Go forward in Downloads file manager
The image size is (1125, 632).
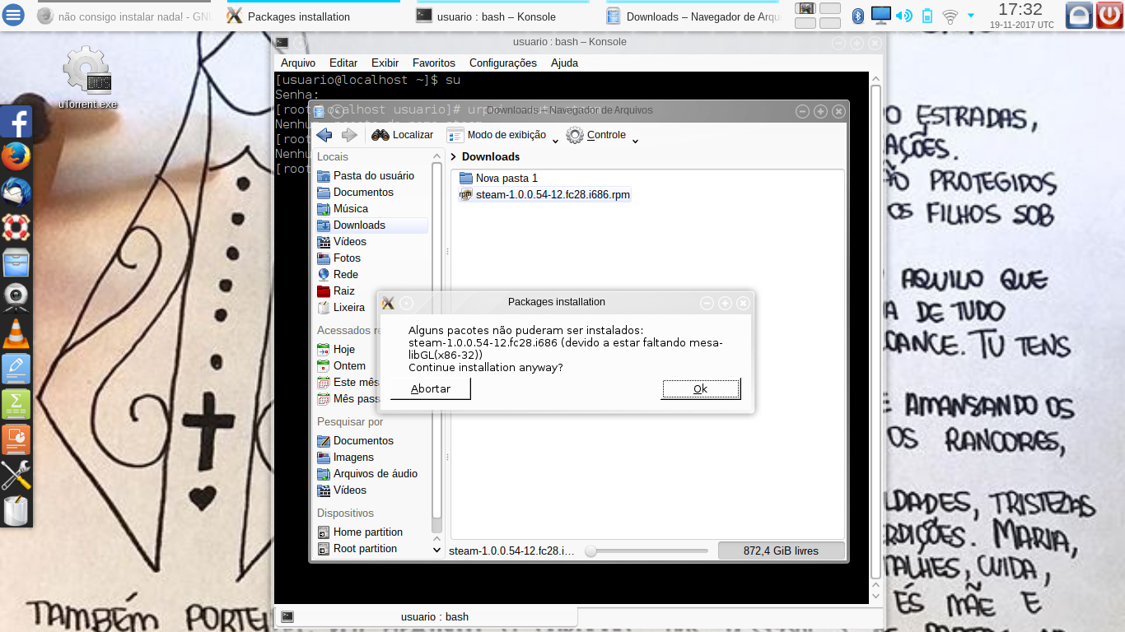point(349,135)
